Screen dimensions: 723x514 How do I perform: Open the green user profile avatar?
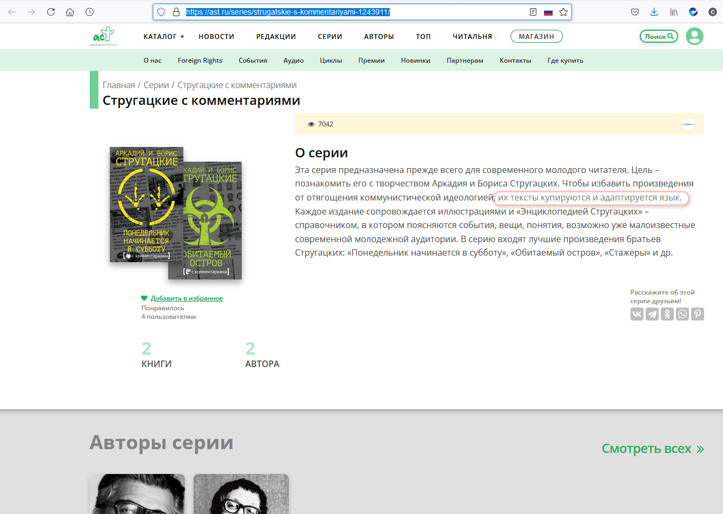(694, 36)
